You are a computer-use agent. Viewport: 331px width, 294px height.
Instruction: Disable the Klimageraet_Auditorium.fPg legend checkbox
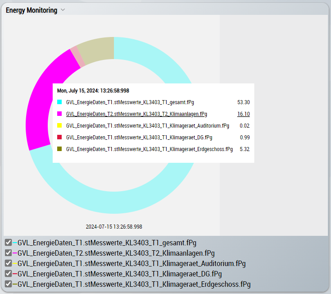pyautogui.click(x=8, y=263)
